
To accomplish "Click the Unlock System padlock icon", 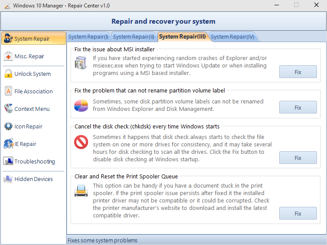I will (x=8, y=74).
